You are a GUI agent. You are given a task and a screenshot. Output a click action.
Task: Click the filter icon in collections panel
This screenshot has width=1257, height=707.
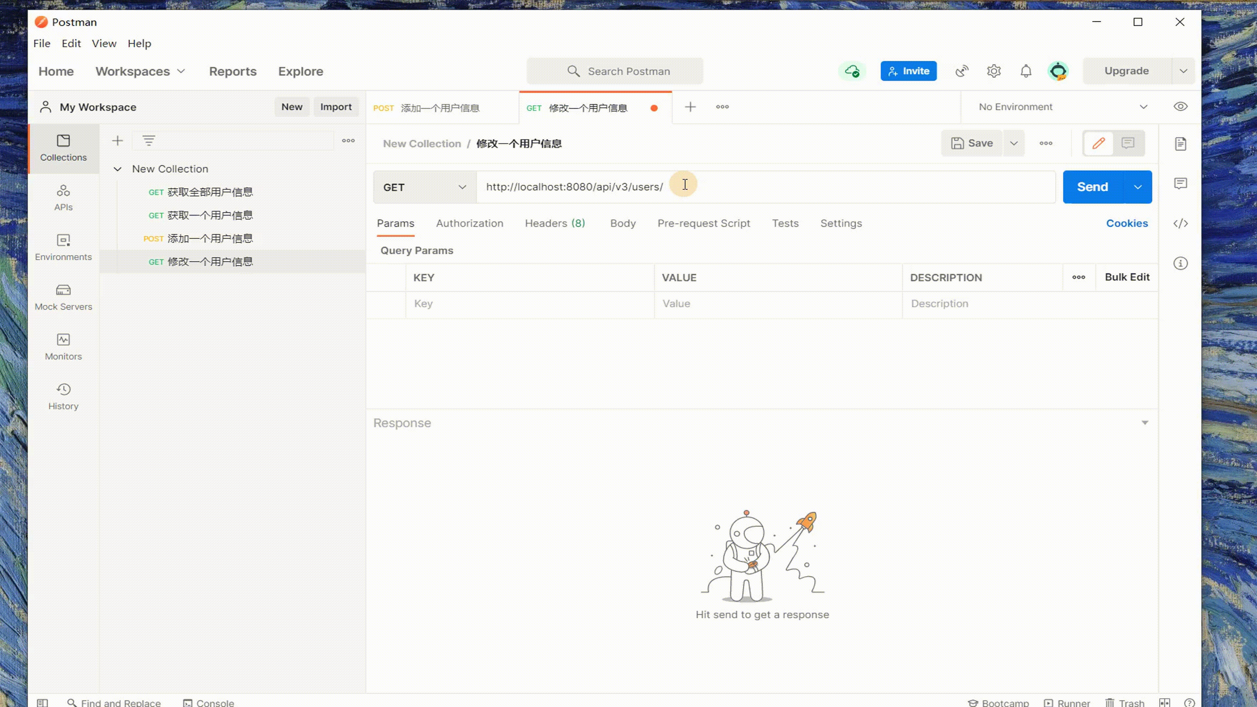click(149, 141)
